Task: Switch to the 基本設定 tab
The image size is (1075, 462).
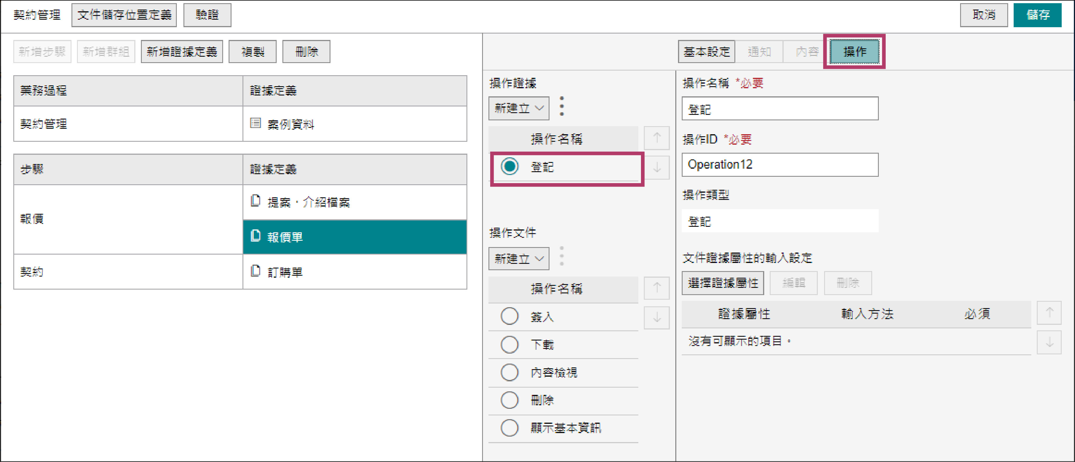Action: (706, 52)
